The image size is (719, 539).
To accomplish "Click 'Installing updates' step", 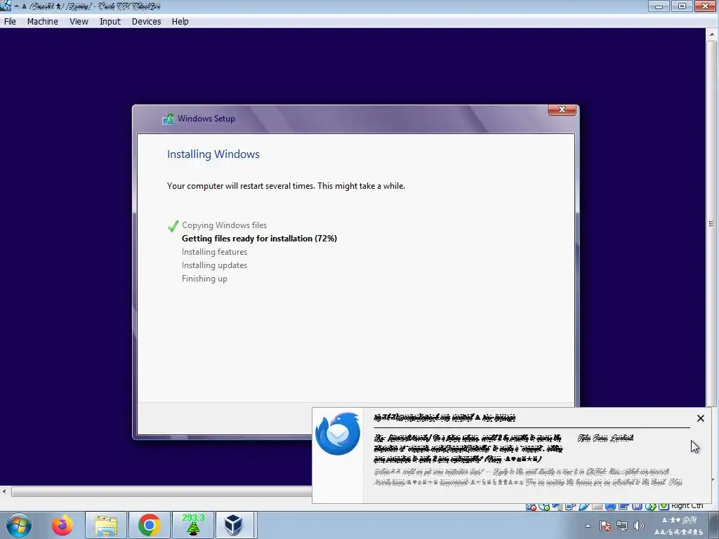I will (x=214, y=265).
